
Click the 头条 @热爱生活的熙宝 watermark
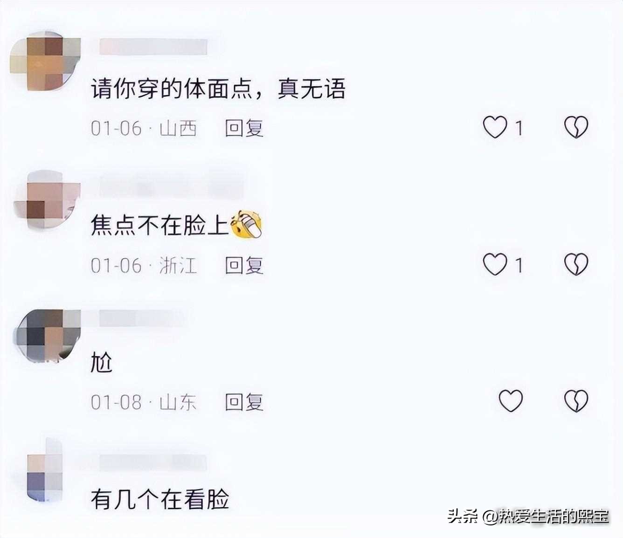pyautogui.click(x=528, y=516)
